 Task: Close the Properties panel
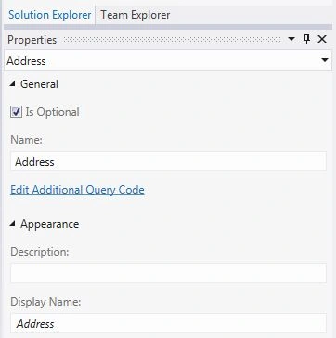click(x=322, y=39)
